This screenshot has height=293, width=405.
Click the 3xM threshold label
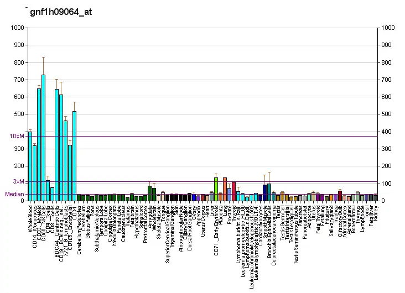pyautogui.click(x=18, y=181)
